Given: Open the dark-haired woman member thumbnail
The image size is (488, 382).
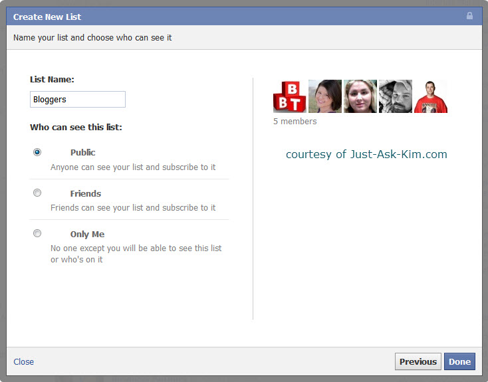Looking at the screenshot, I should pyautogui.click(x=325, y=96).
